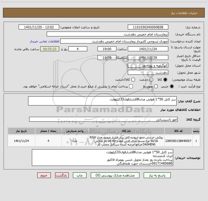The width and height of the screenshot is (208, 201).
Task: Click the buyer name field بیمارستان امام خمینی دهدشت
Action: (108, 34)
